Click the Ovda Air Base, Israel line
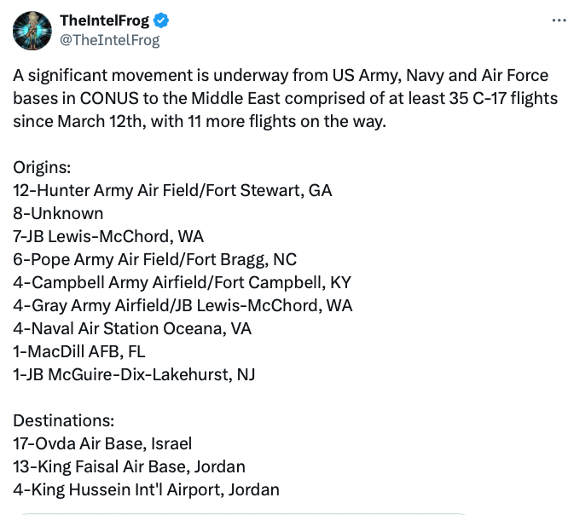The height and width of the screenshot is (515, 568). [102, 443]
